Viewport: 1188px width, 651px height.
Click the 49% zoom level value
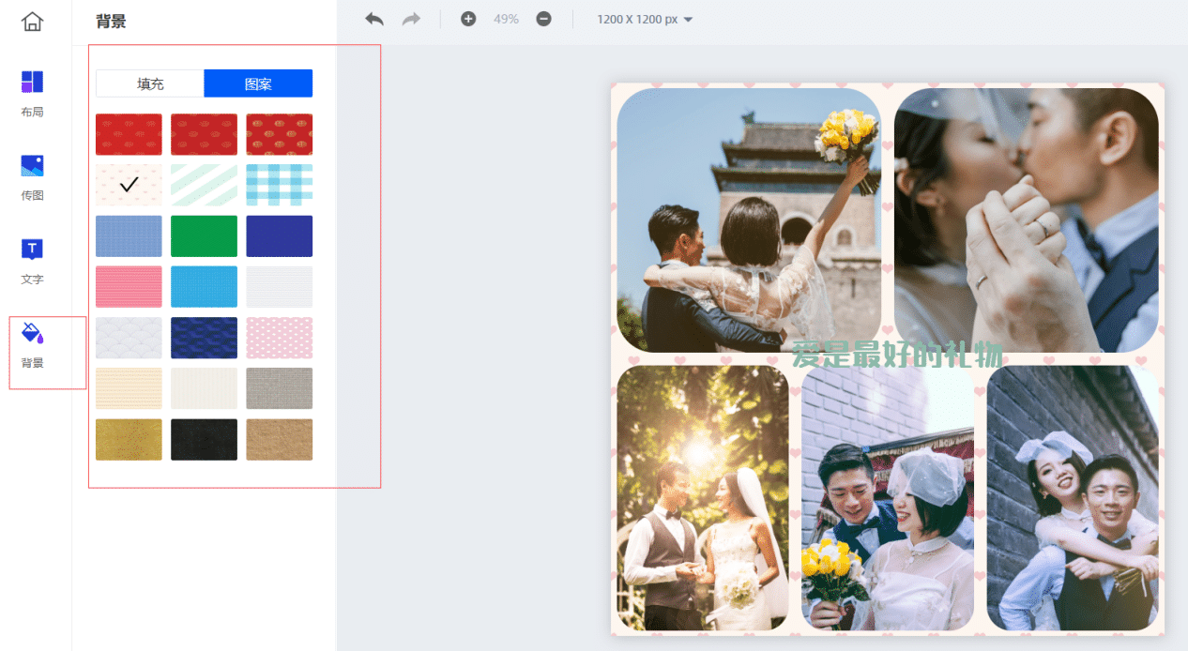click(506, 19)
